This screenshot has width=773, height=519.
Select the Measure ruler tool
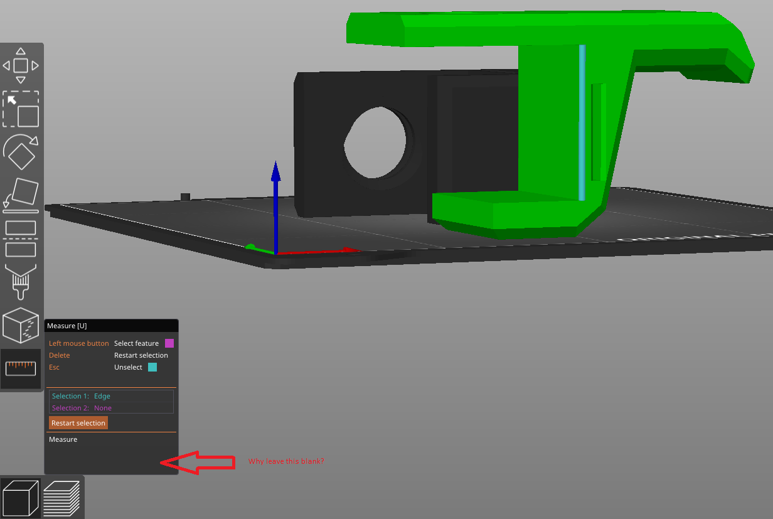pyautogui.click(x=21, y=368)
